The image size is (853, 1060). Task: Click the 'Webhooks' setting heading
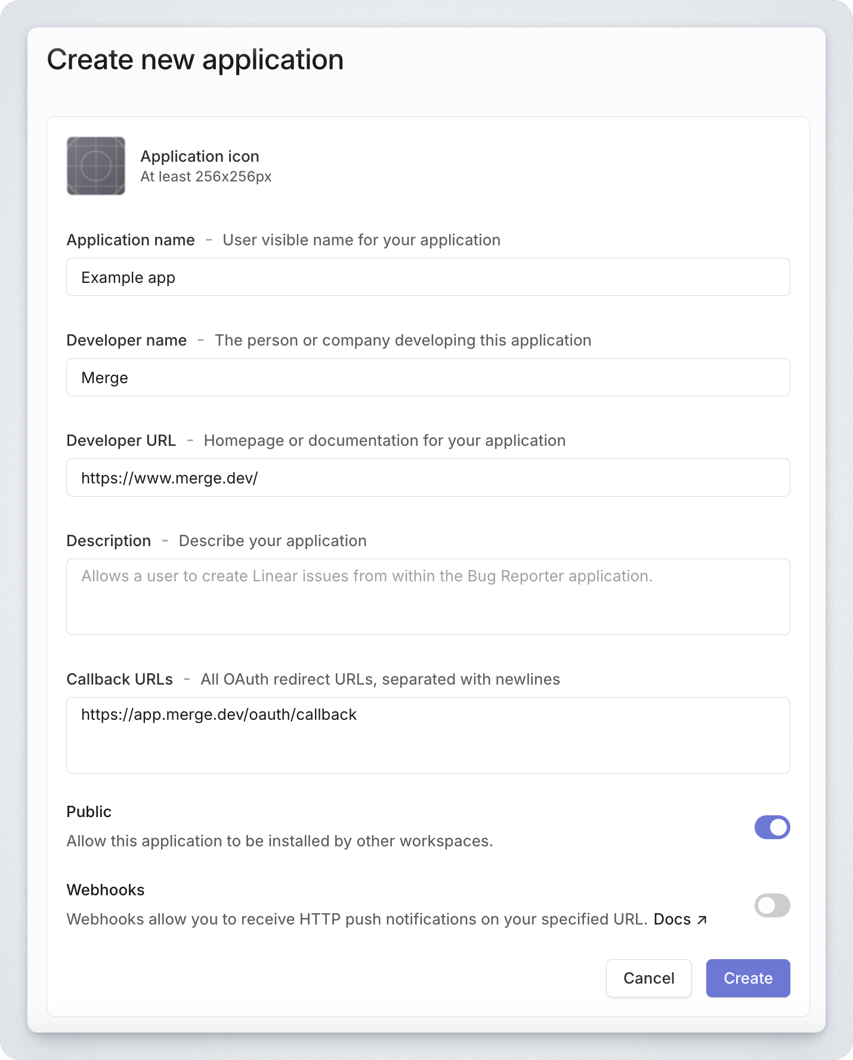pos(106,890)
